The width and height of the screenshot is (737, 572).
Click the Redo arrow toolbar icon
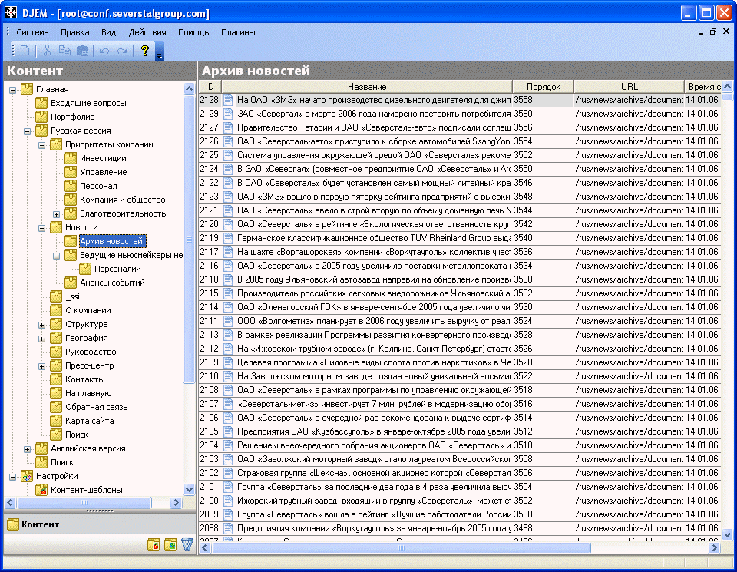pyautogui.click(x=122, y=51)
